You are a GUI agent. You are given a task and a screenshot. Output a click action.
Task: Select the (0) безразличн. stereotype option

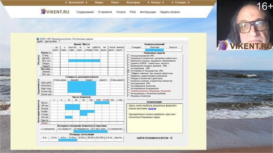pyautogui.click(x=82, y=129)
